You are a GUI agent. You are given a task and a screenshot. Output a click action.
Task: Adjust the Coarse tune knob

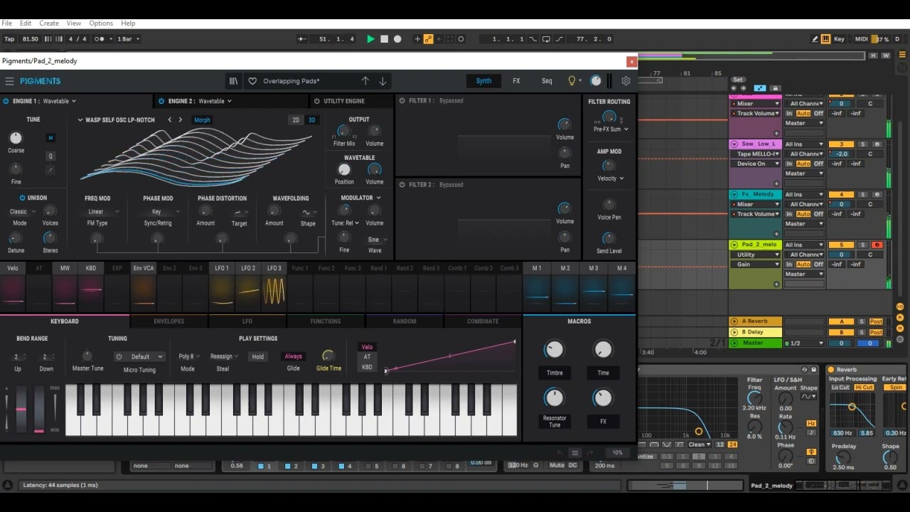(x=16, y=138)
